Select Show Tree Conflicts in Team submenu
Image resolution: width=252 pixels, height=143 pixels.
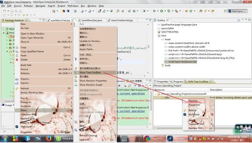coord(95,73)
